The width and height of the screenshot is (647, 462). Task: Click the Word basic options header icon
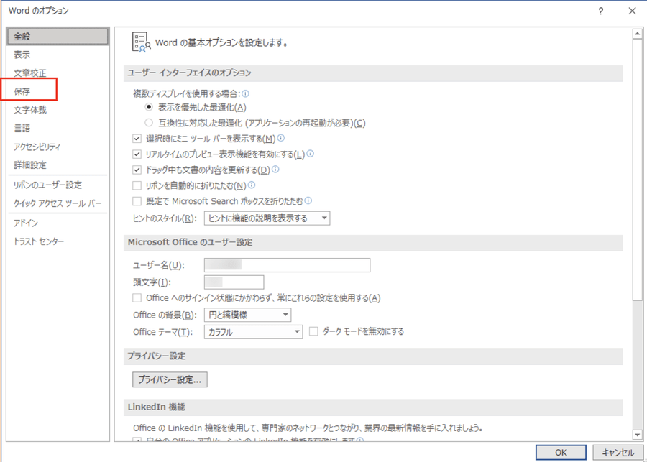141,42
